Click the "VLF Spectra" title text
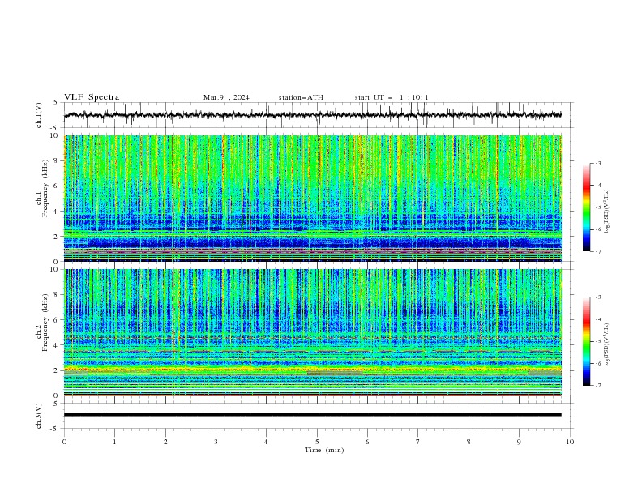The image size is (642, 496). (92, 97)
